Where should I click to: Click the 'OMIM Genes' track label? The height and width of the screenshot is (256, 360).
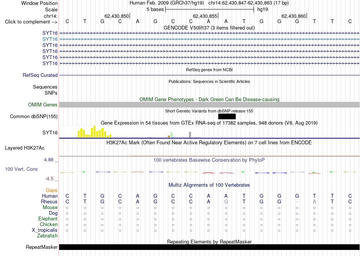(42, 105)
